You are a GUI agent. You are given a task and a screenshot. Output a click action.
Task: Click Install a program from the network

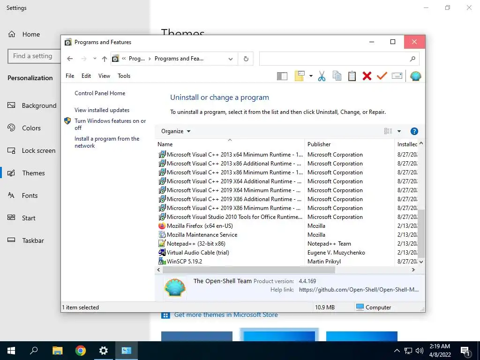coord(107,142)
